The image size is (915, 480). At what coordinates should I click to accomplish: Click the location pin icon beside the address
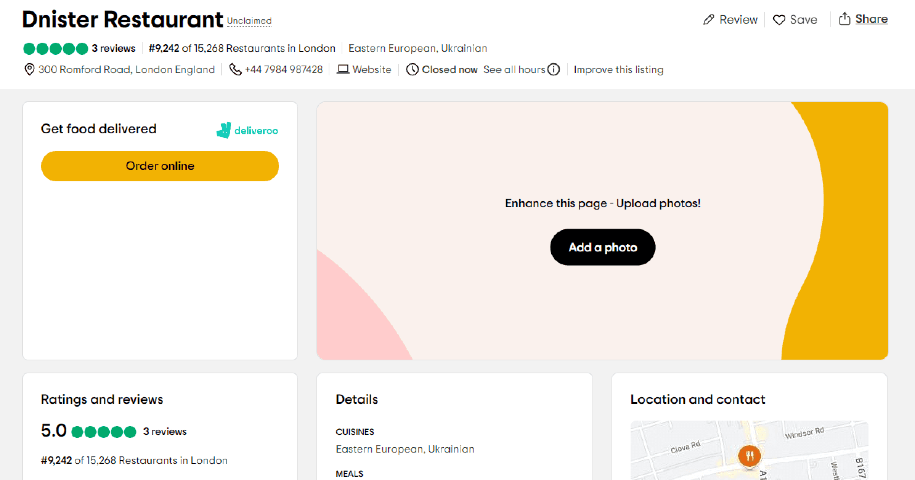pos(29,70)
